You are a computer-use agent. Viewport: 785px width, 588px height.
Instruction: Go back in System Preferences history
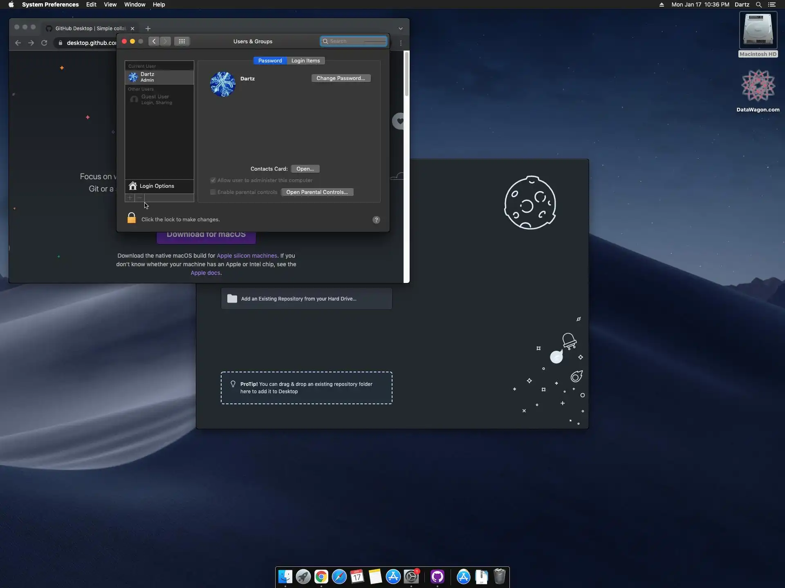pos(154,41)
